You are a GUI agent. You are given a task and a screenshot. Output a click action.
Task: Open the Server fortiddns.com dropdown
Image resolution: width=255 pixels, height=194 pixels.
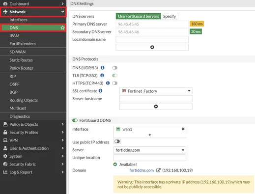150,150
